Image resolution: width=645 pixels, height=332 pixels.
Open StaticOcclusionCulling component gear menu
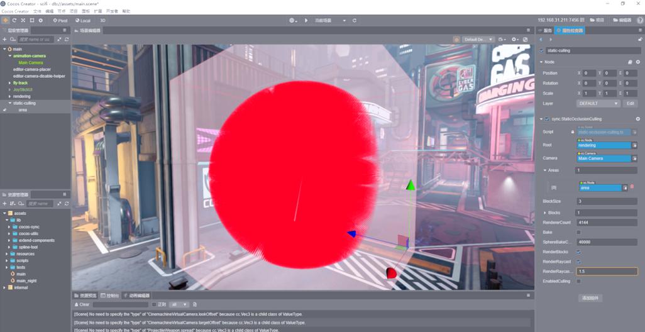click(638, 119)
